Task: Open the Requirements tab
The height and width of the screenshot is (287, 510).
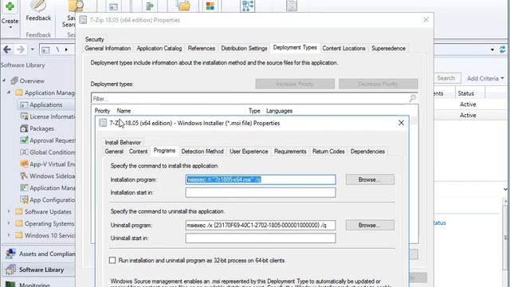Action: (x=290, y=151)
